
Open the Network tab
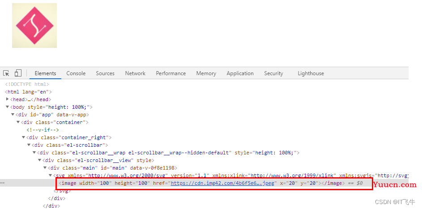click(135, 73)
